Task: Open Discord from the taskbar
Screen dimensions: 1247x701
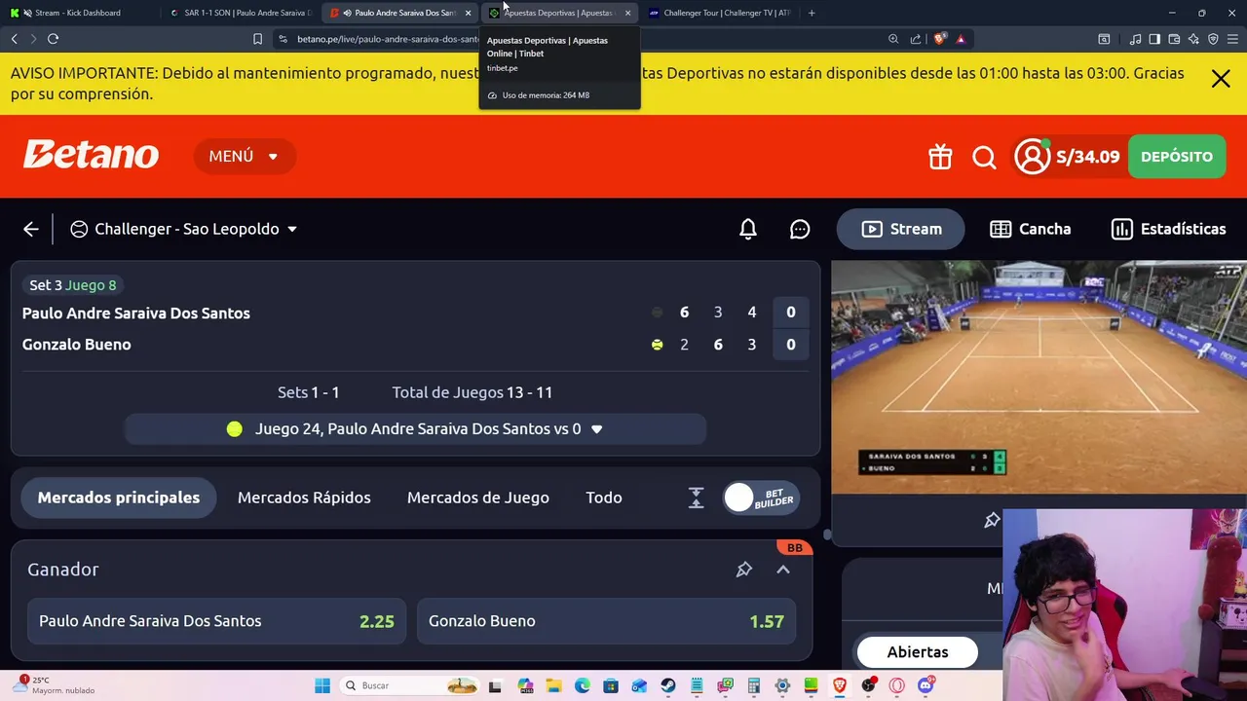Action: [x=926, y=685]
